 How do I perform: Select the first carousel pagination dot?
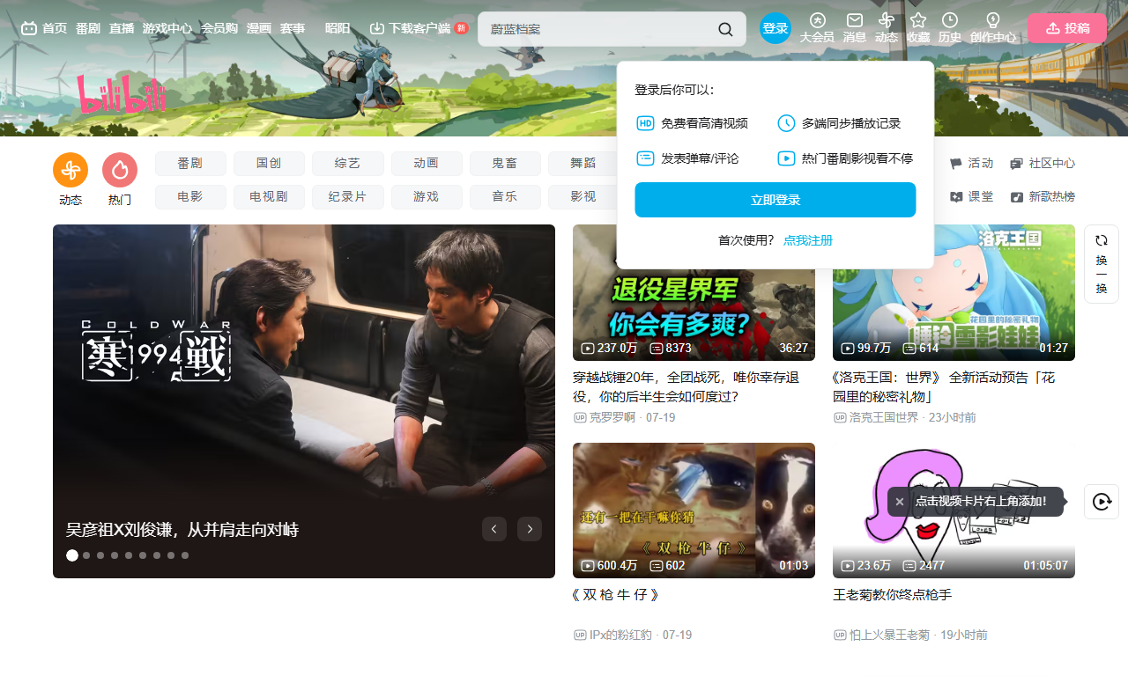72,555
